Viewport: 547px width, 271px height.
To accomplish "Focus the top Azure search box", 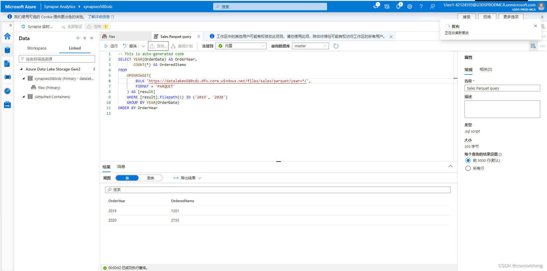I will pyautogui.click(x=270, y=7).
